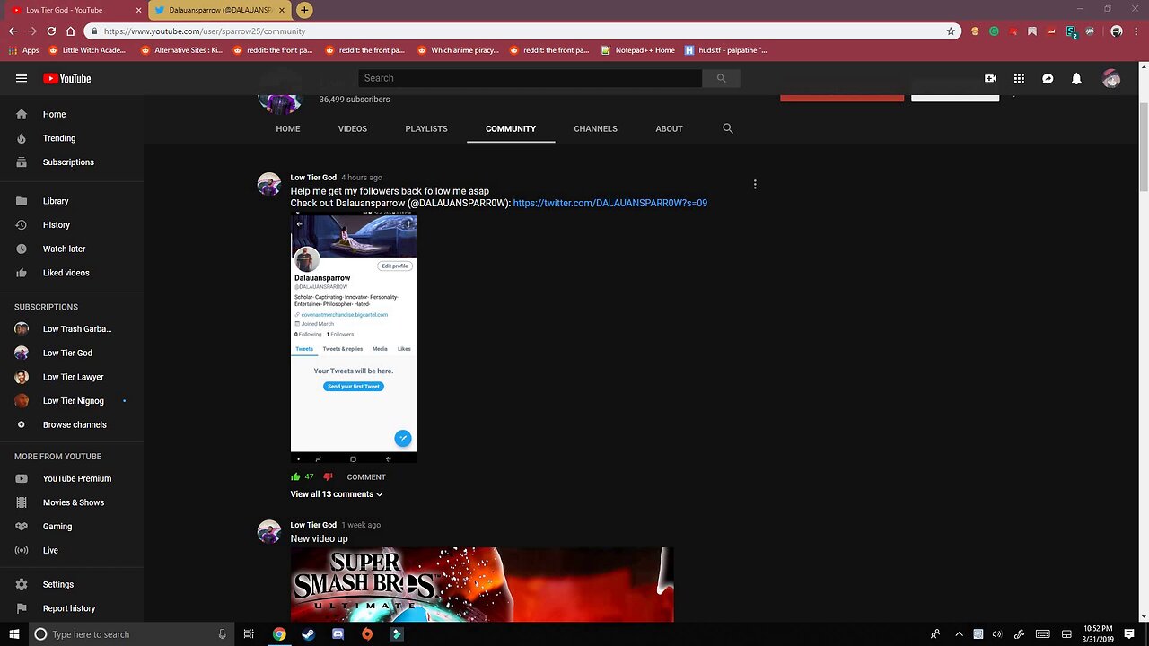Open the YouTube guide hamburger menu
The image size is (1149, 646).
pyautogui.click(x=22, y=78)
